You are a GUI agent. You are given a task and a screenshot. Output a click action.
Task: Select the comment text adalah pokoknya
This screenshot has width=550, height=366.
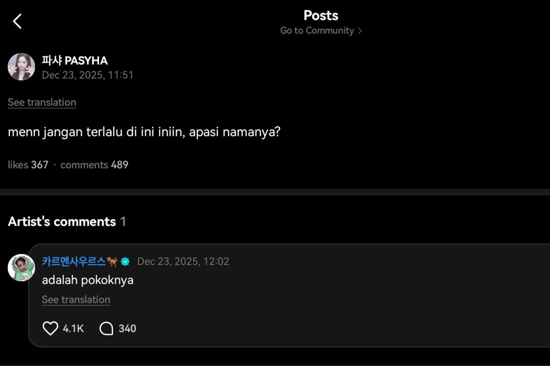(x=88, y=280)
